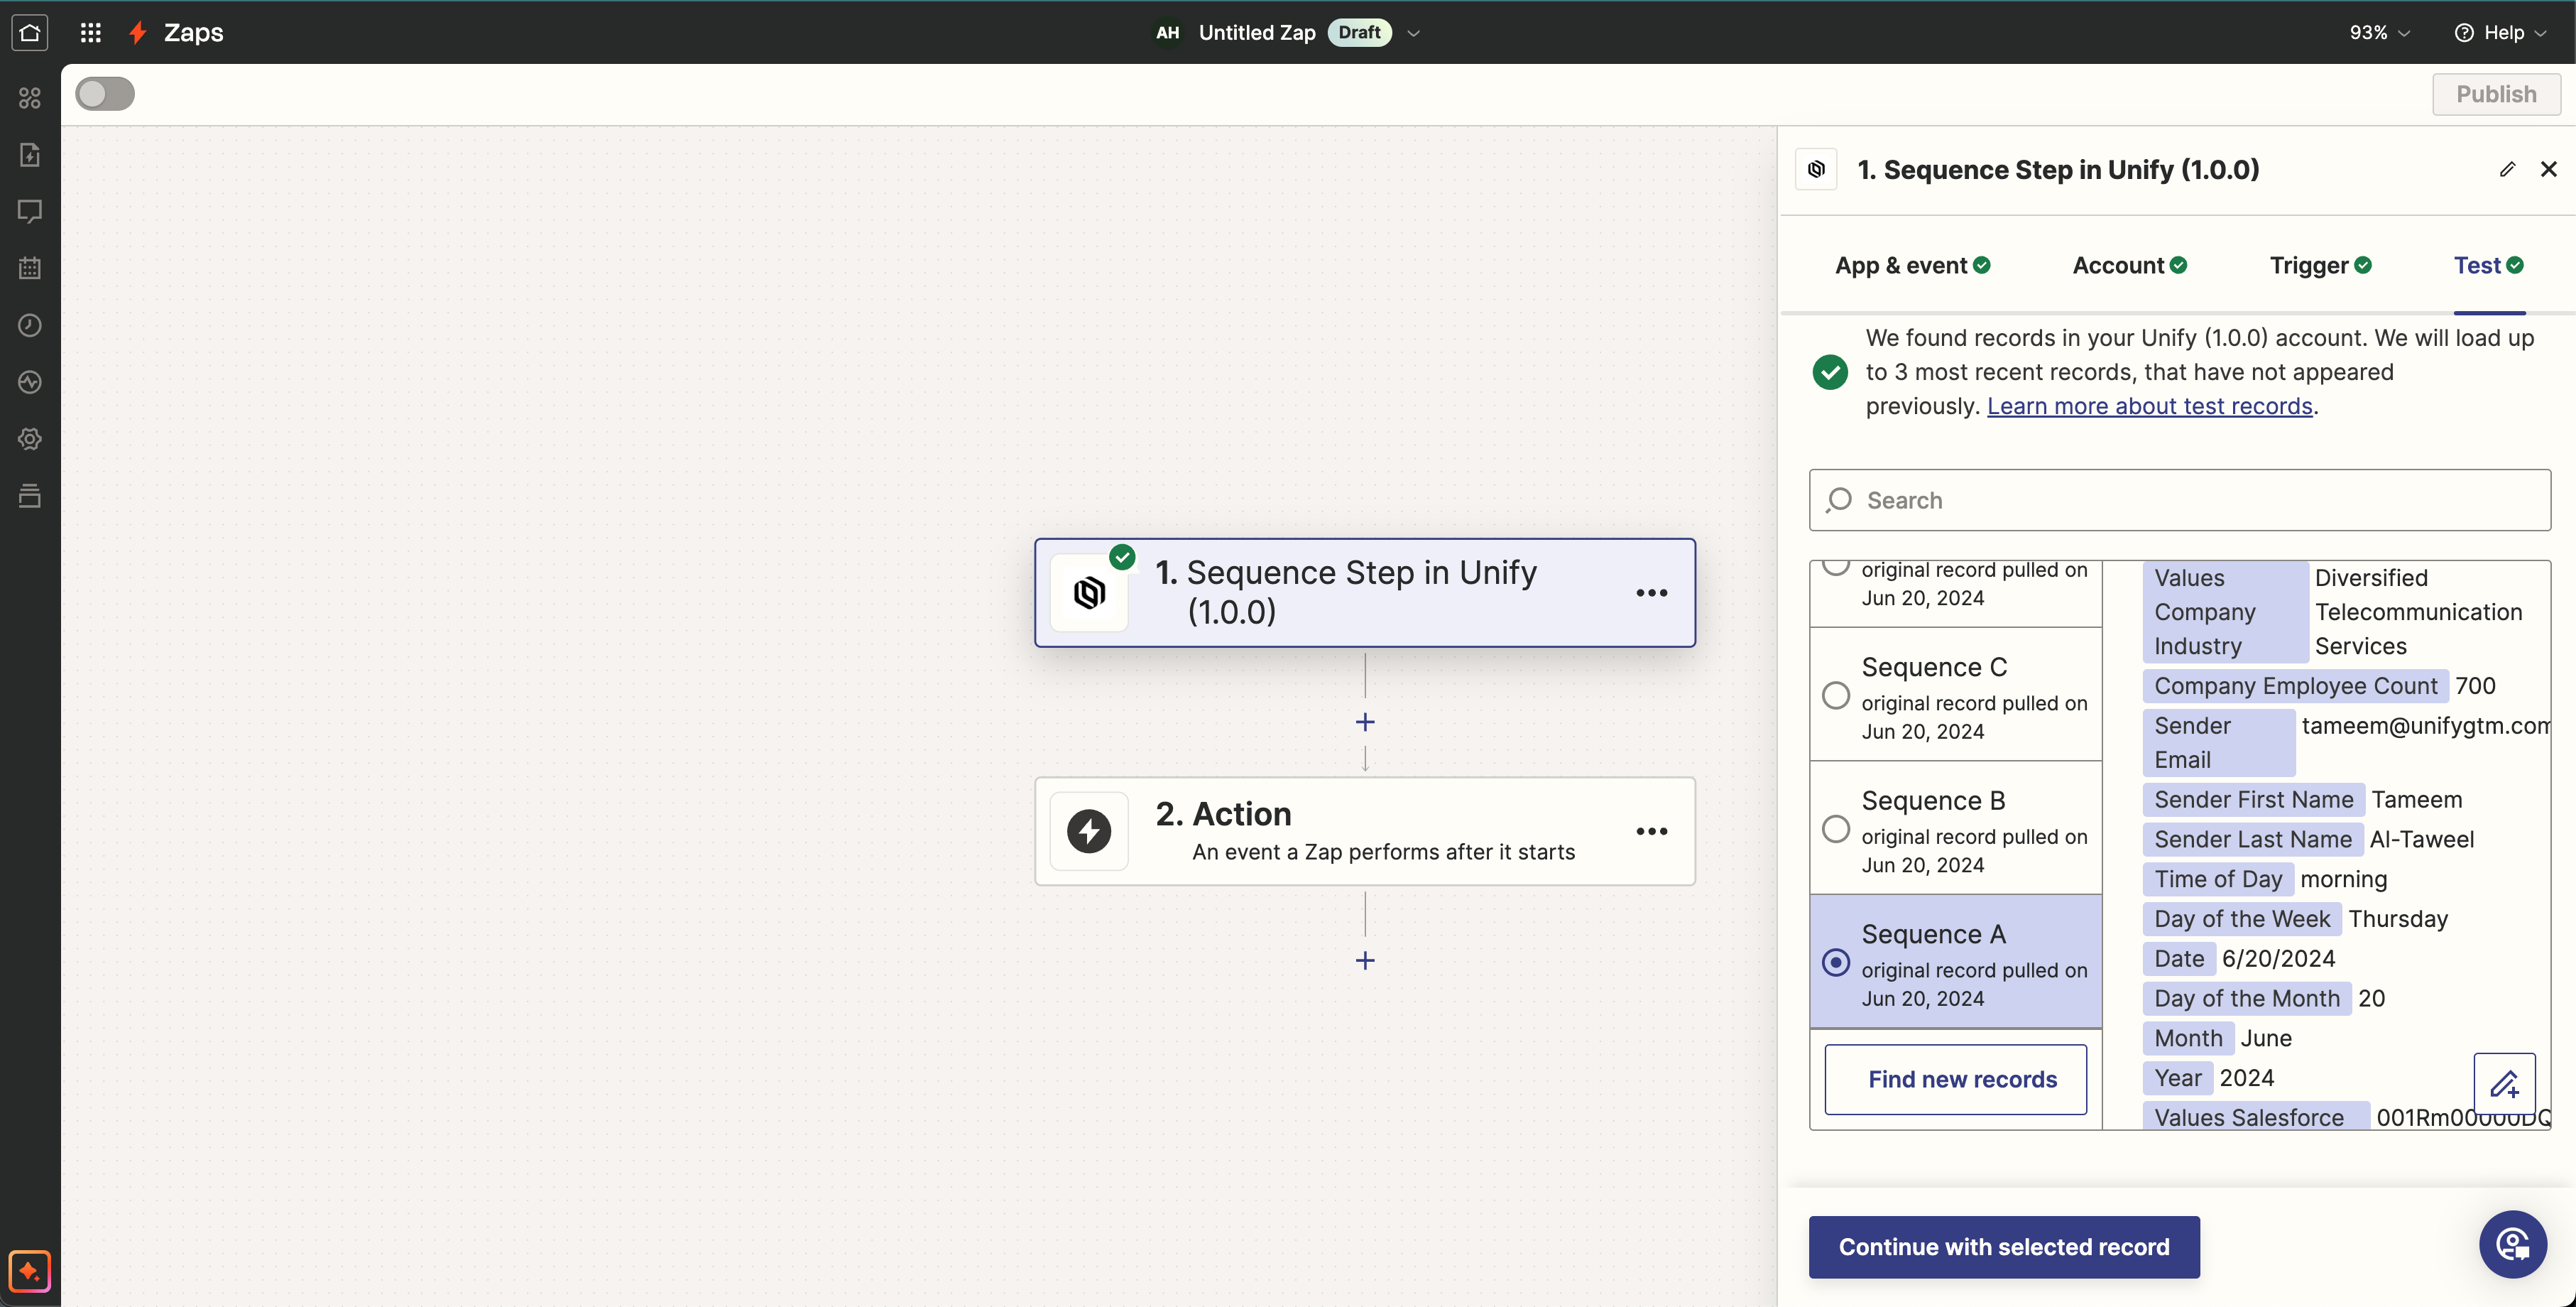This screenshot has height=1307, width=2576.
Task: Open the app switcher grid icon
Action: pos(90,32)
